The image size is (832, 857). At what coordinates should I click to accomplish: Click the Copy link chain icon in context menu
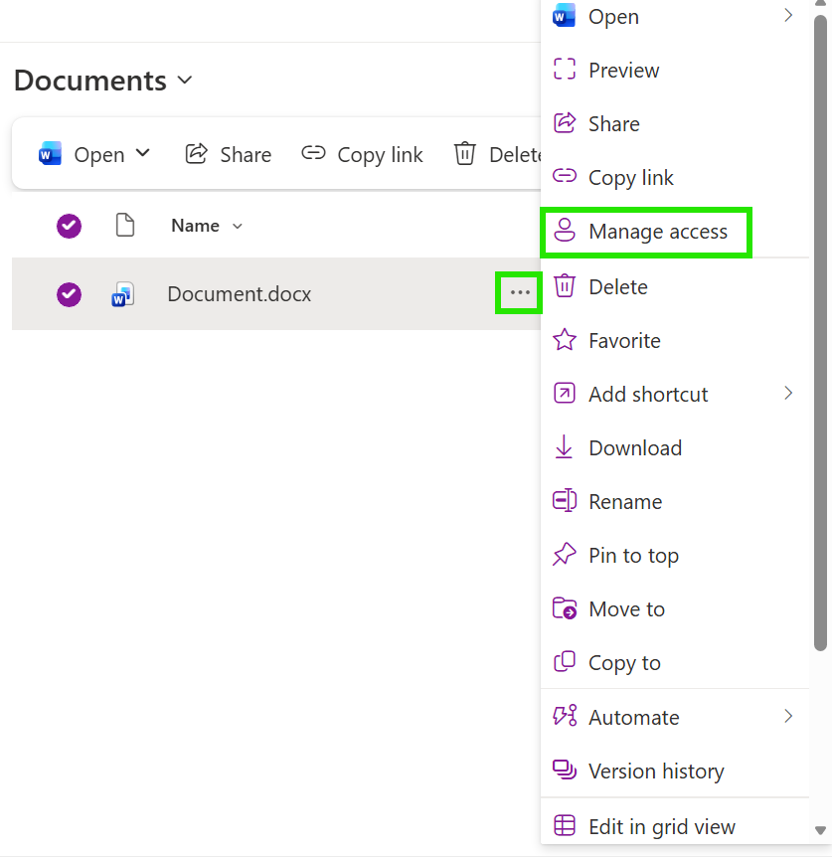[565, 176]
